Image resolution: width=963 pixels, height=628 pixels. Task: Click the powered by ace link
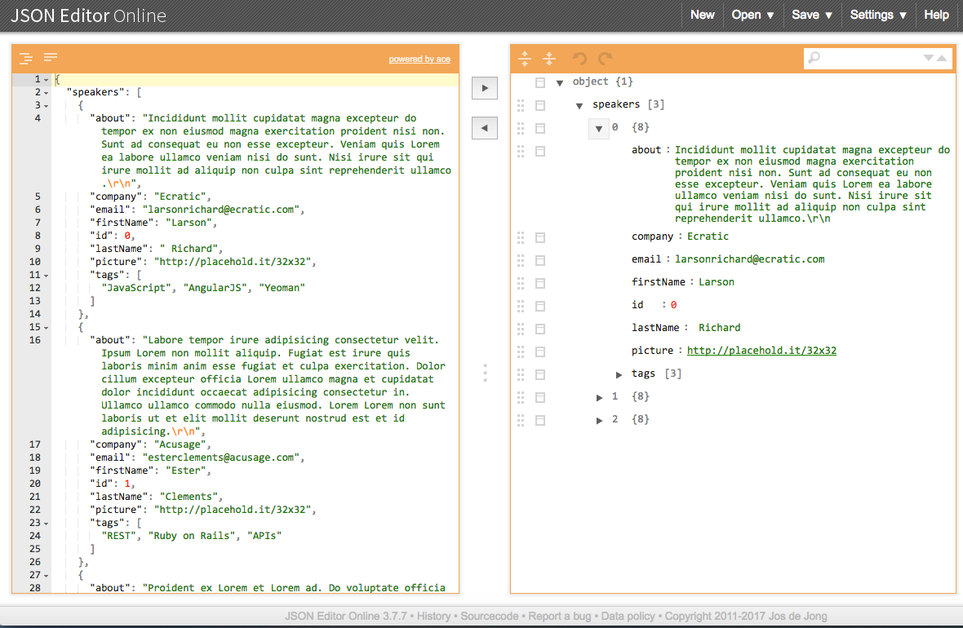pos(419,59)
